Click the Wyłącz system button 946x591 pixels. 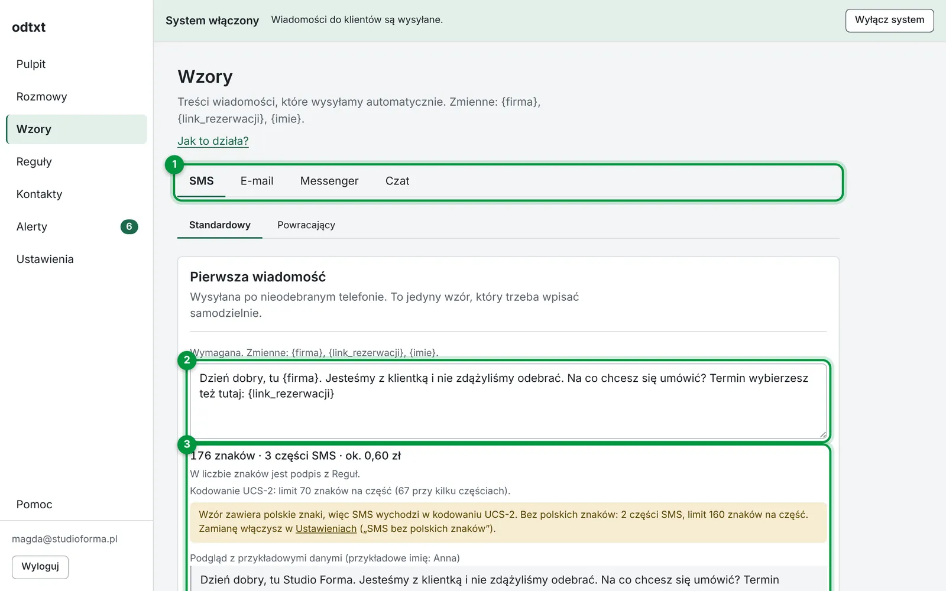coord(889,20)
